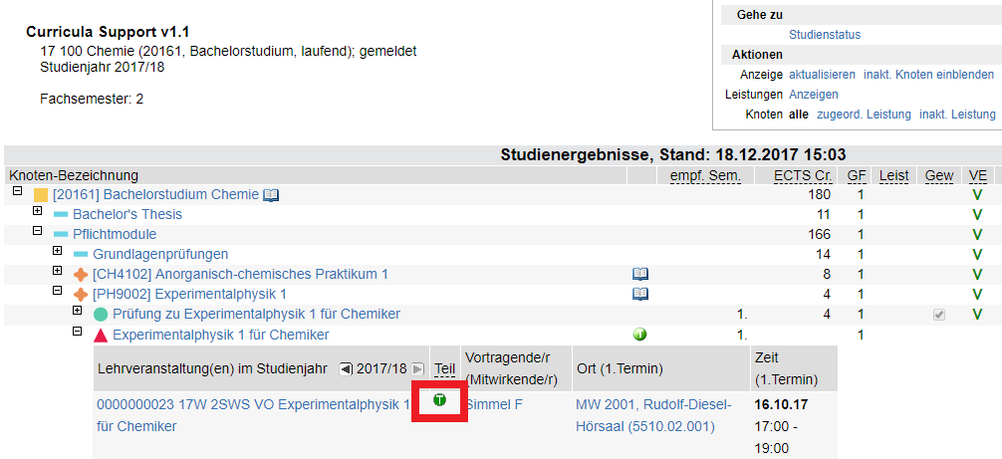The image size is (1002, 459).
Task: Go to previous Studienjahr with left arrow
Action: [346, 368]
